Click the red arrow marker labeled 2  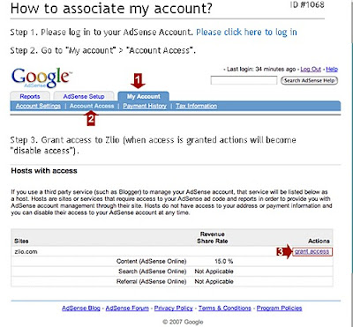[91, 118]
